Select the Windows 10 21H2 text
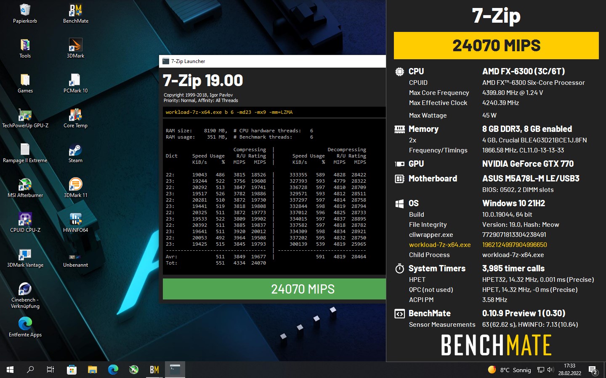The image size is (606, 378). (x=513, y=203)
